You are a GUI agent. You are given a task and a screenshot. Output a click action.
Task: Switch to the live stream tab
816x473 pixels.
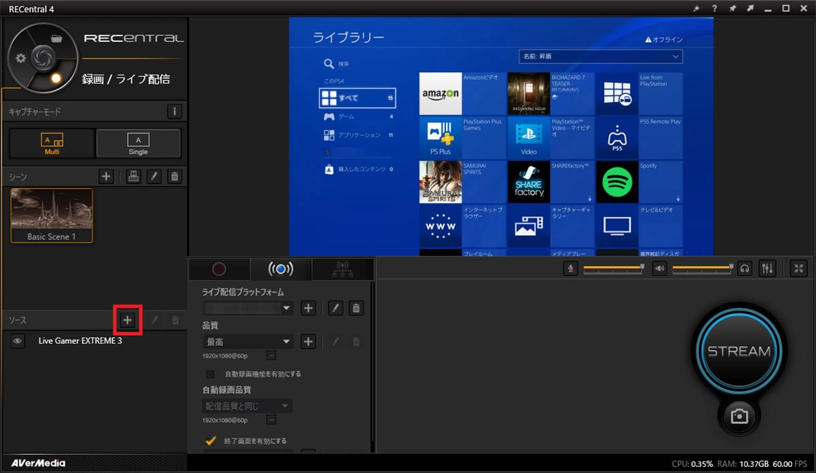point(281,269)
